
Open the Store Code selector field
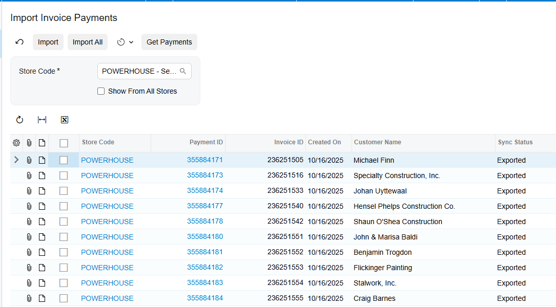pos(145,71)
